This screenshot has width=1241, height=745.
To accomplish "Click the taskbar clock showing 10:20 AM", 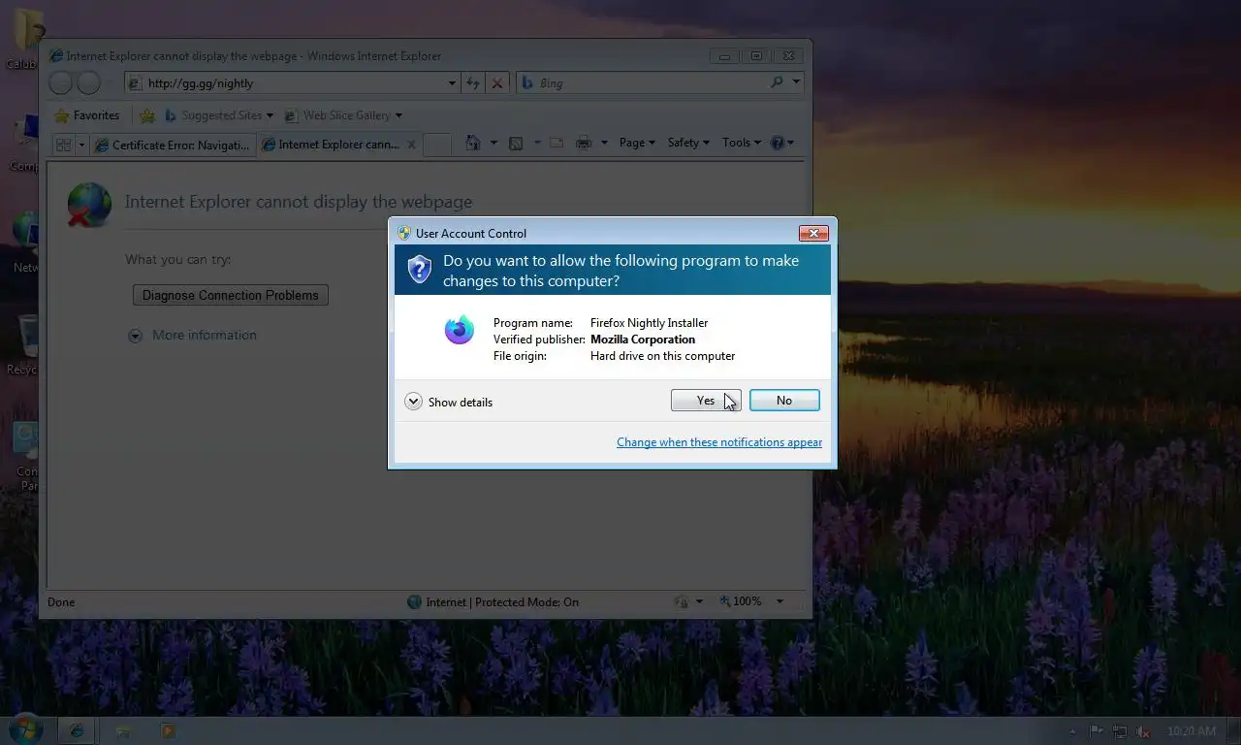I will coord(1192,731).
